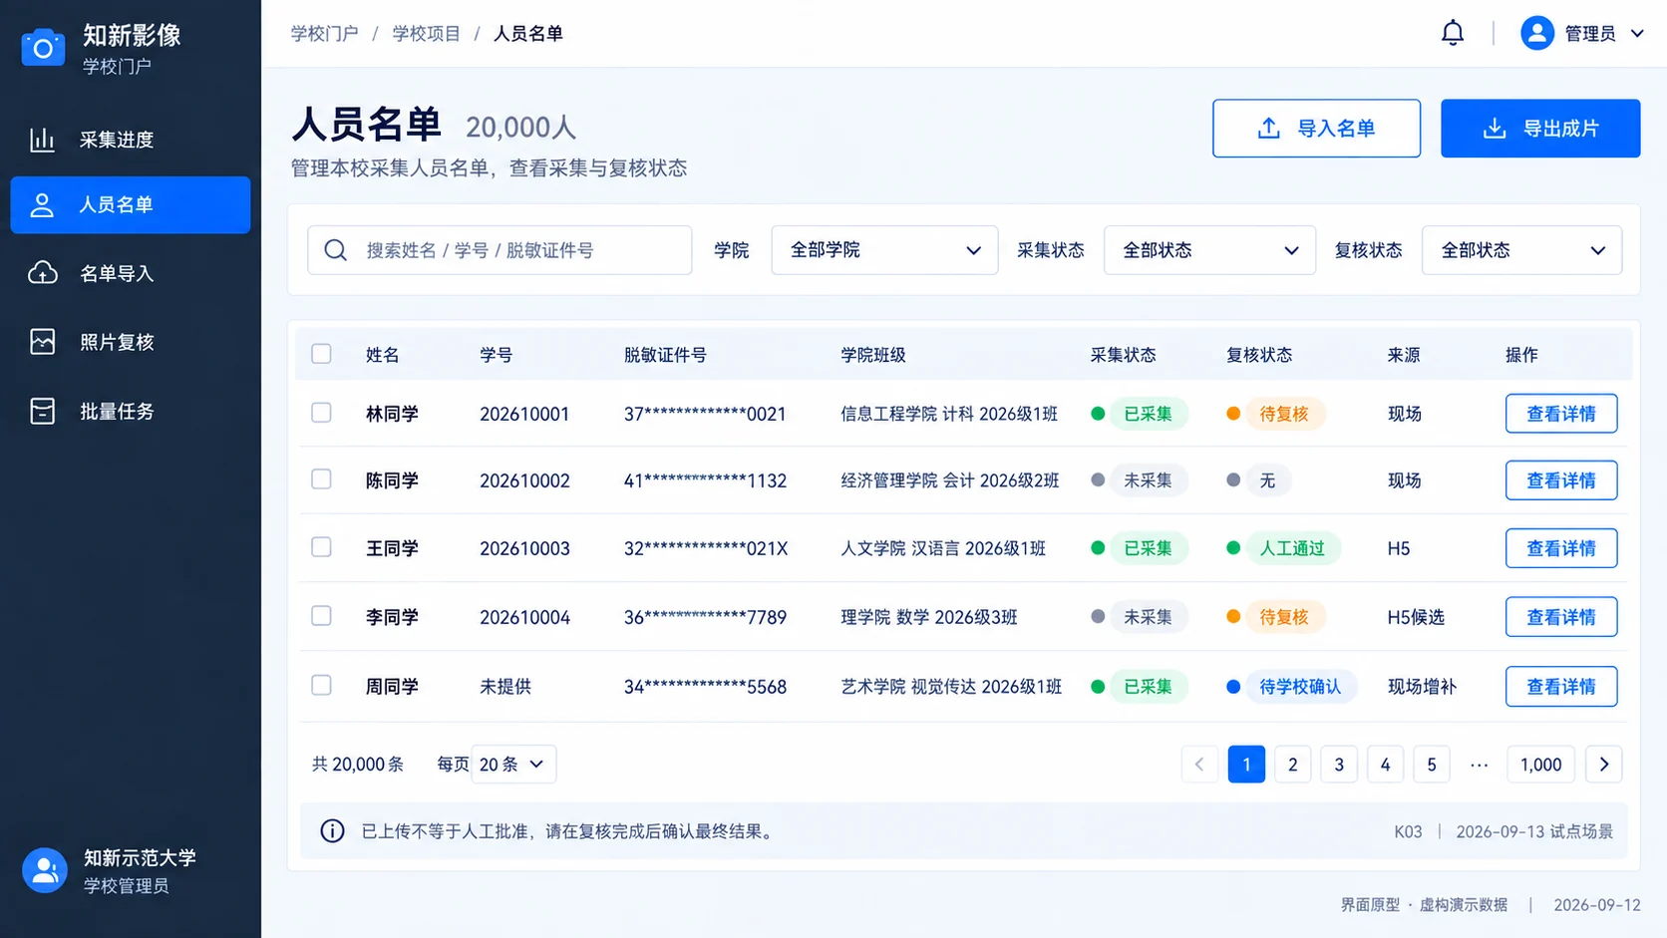Click the 导出成片 button
The image size is (1667, 938).
coord(1540,129)
